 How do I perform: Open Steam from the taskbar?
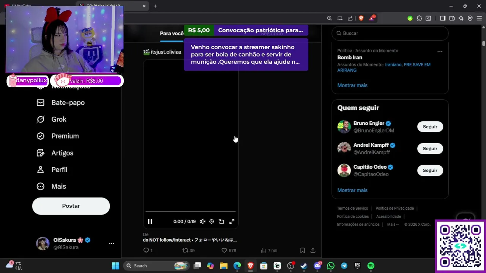(x=304, y=266)
